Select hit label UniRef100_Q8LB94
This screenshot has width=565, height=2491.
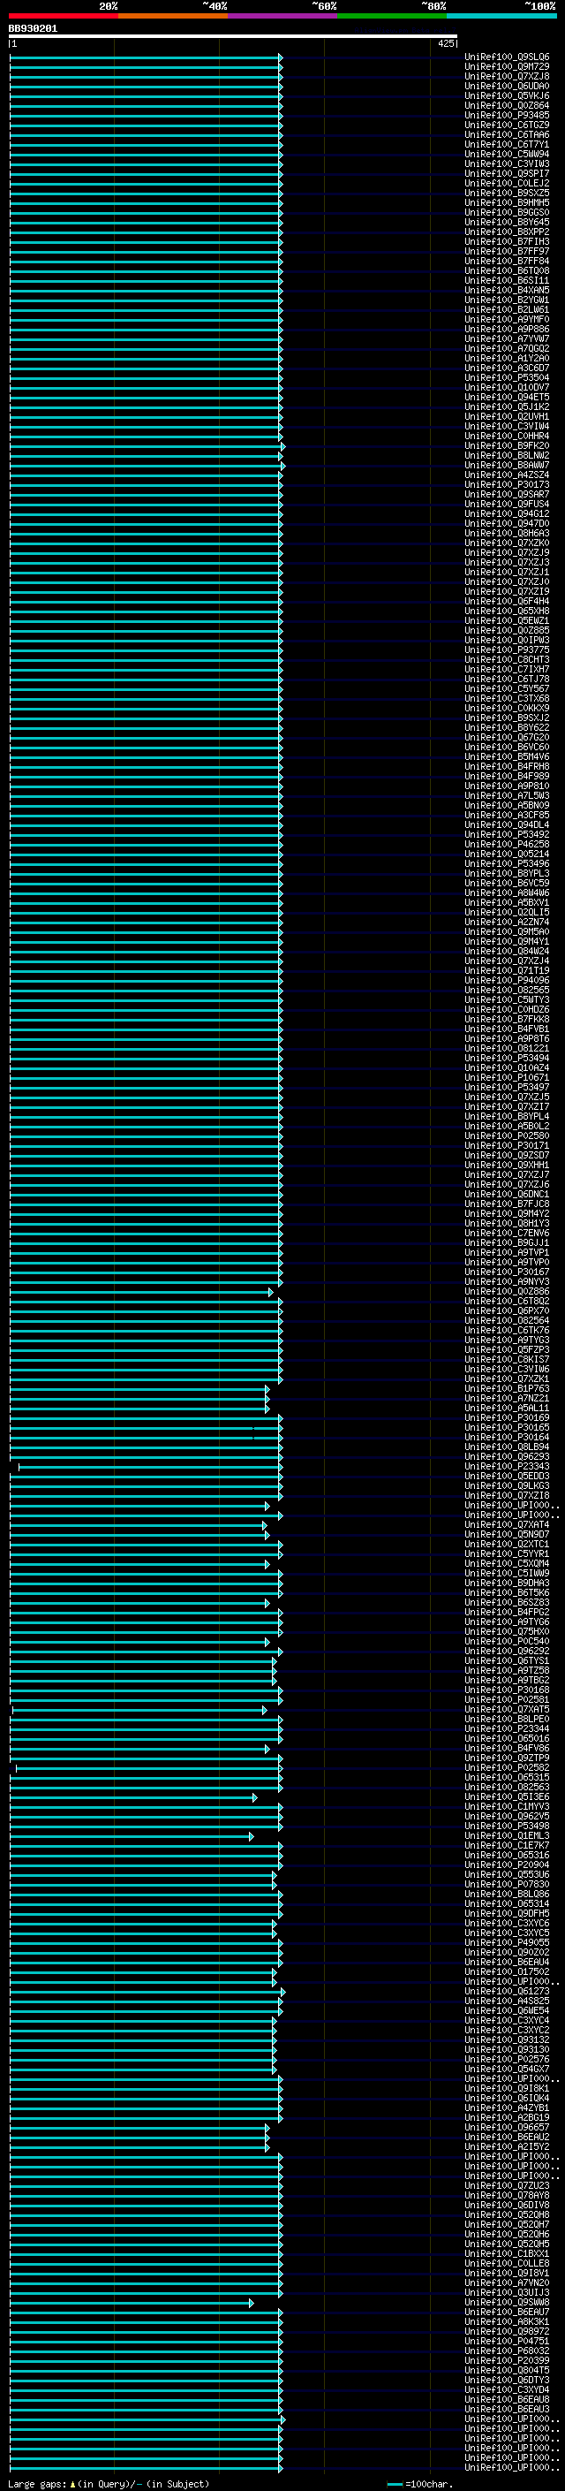(x=507, y=1447)
